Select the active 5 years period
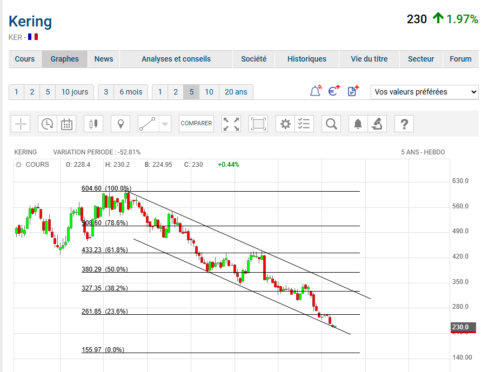 point(191,92)
